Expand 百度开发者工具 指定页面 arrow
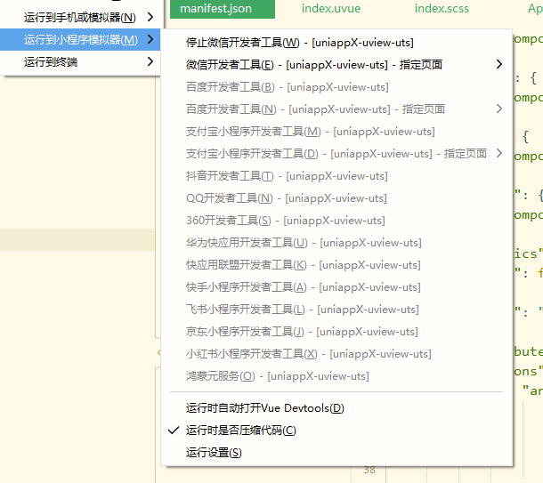Image resolution: width=543 pixels, height=483 pixels. click(x=498, y=109)
